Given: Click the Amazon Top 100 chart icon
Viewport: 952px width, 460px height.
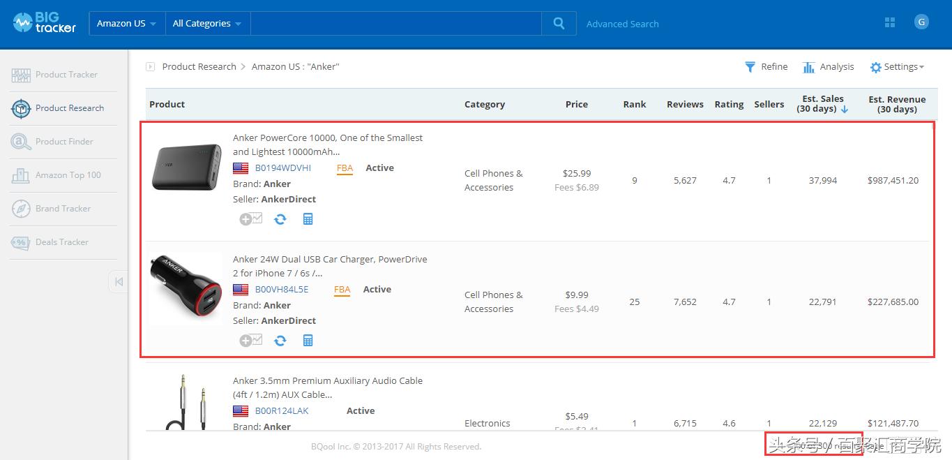Looking at the screenshot, I should tap(21, 175).
